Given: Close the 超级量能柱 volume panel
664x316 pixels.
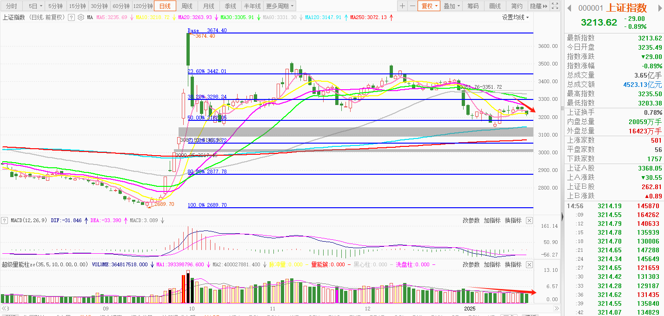Looking at the screenshot, I should [x=529, y=264].
